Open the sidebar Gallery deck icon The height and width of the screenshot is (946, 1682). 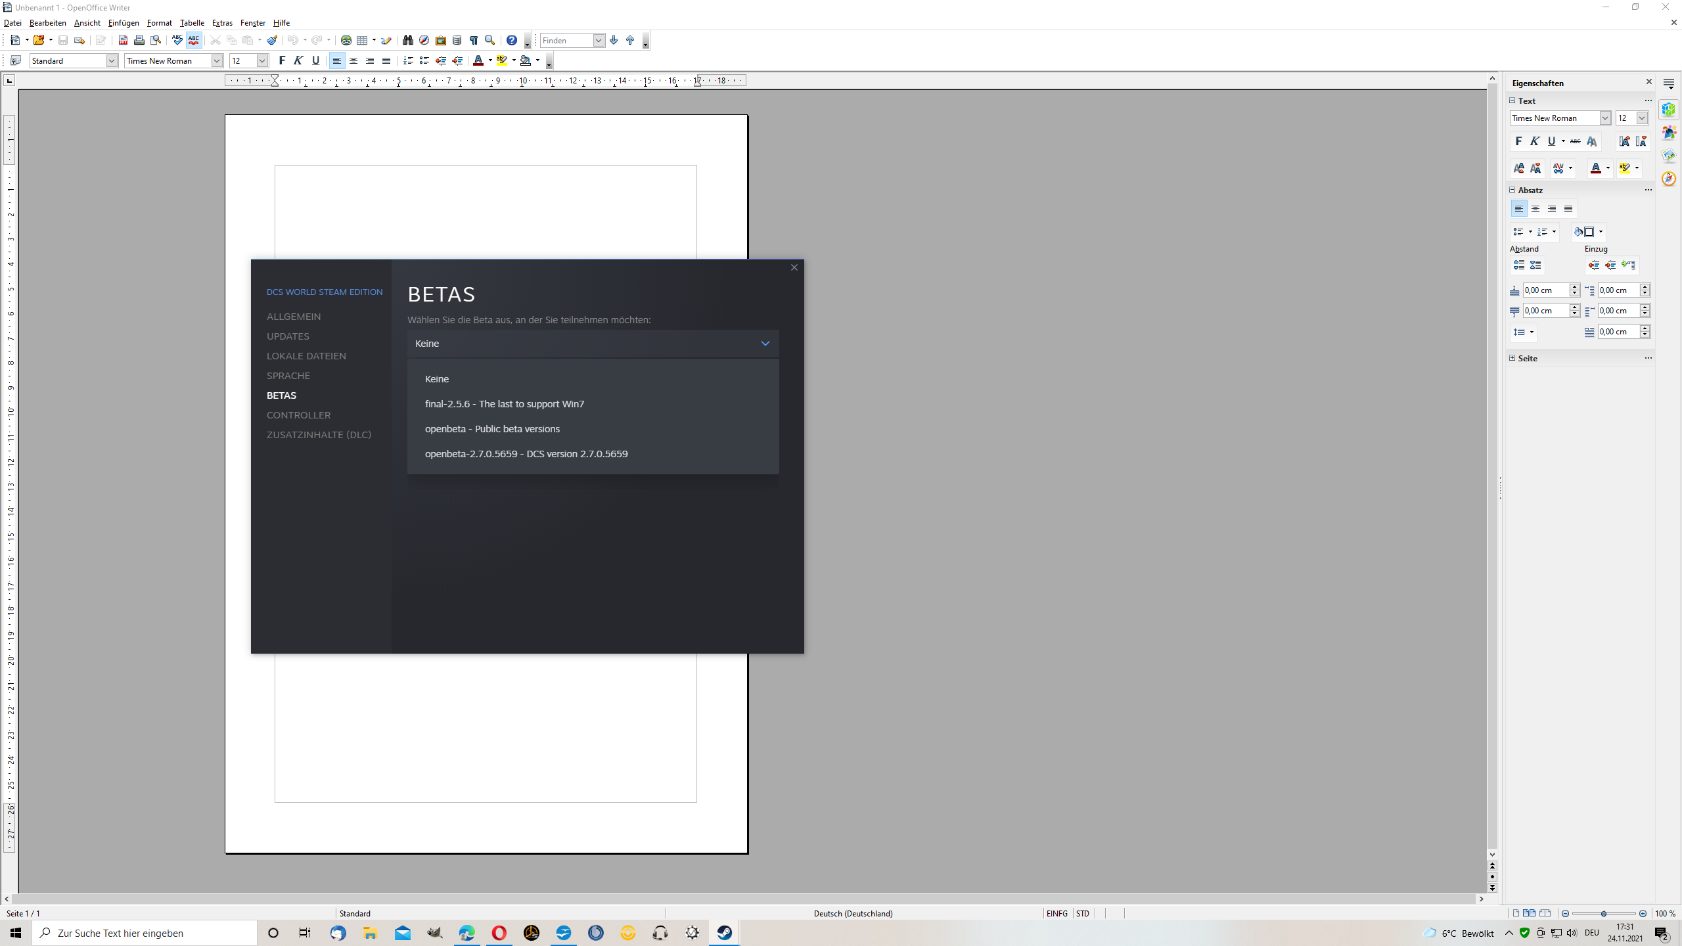[1669, 156]
